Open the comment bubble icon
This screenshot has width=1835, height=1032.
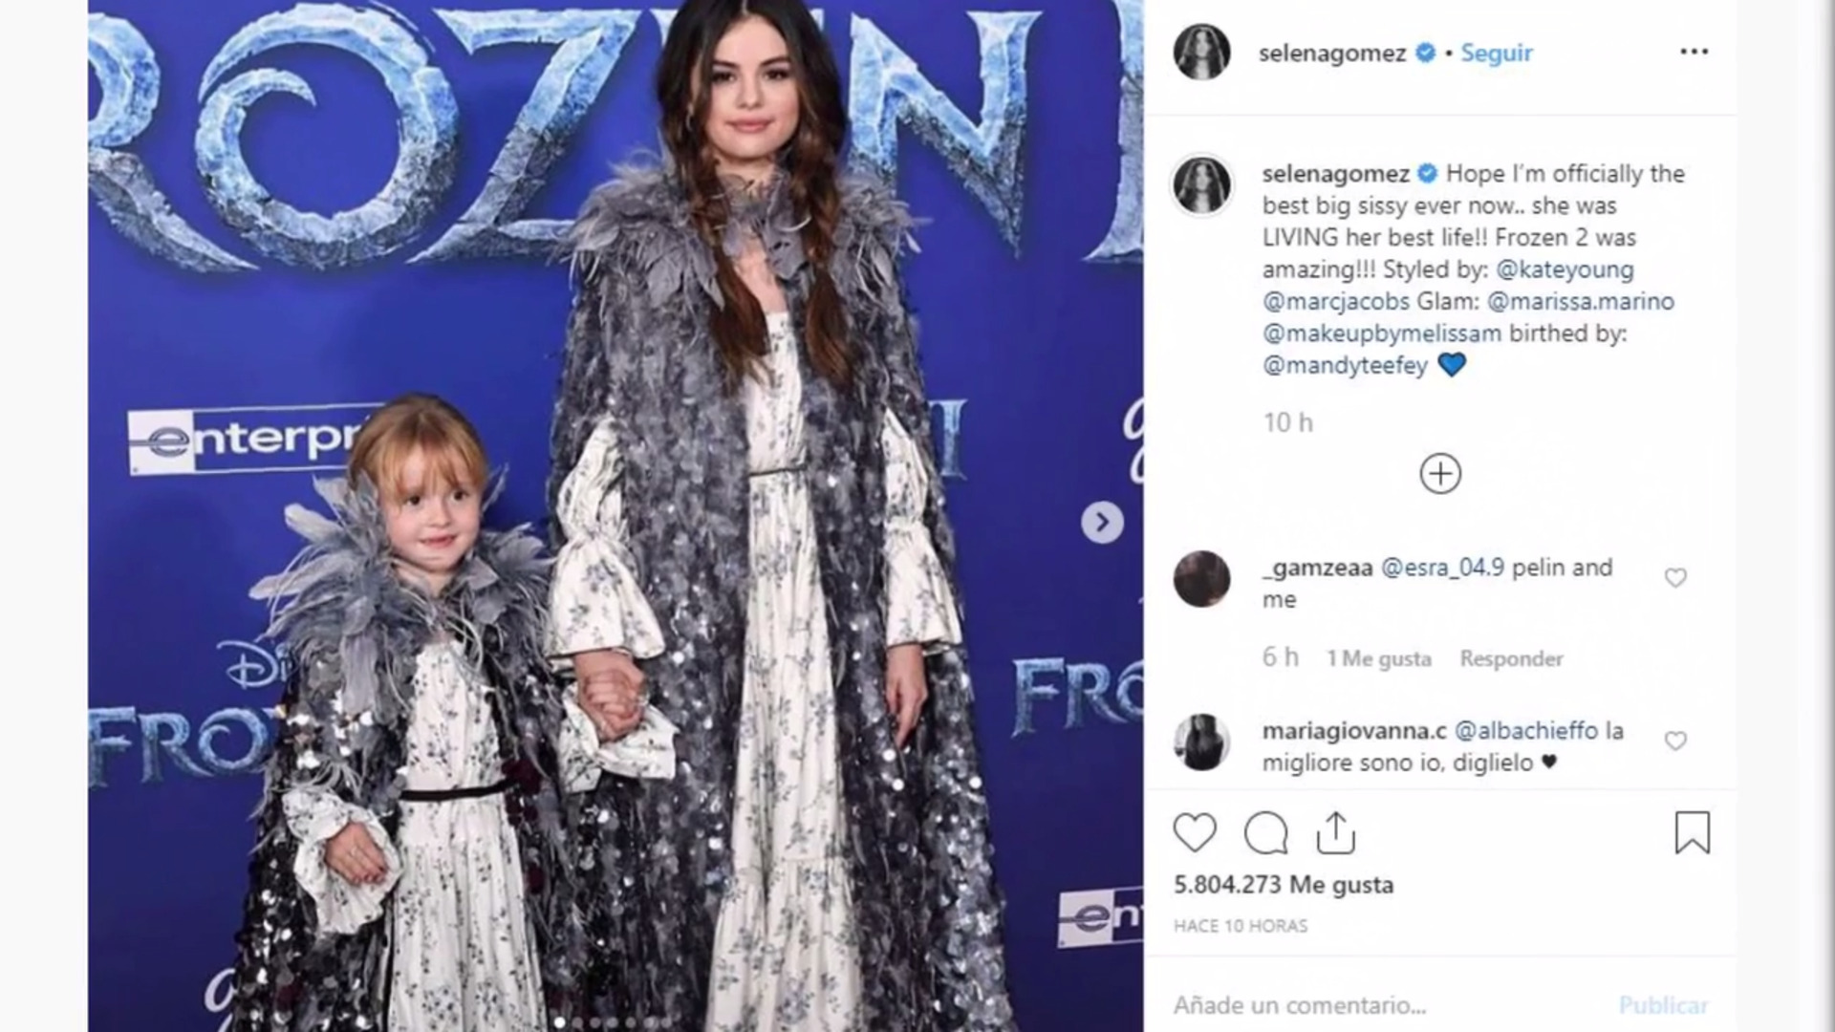tap(1265, 833)
